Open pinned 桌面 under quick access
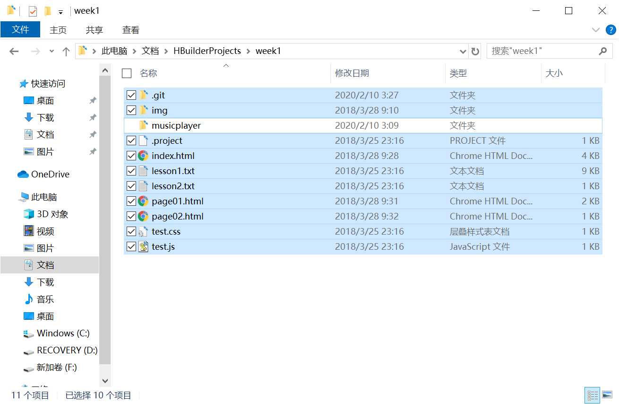This screenshot has width=619, height=404. tap(45, 101)
